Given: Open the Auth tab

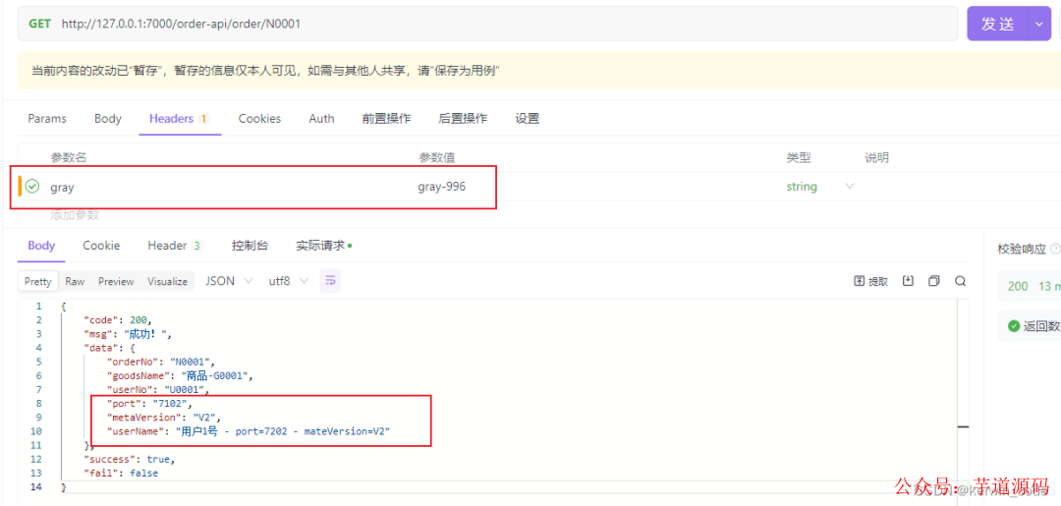Looking at the screenshot, I should 321,118.
